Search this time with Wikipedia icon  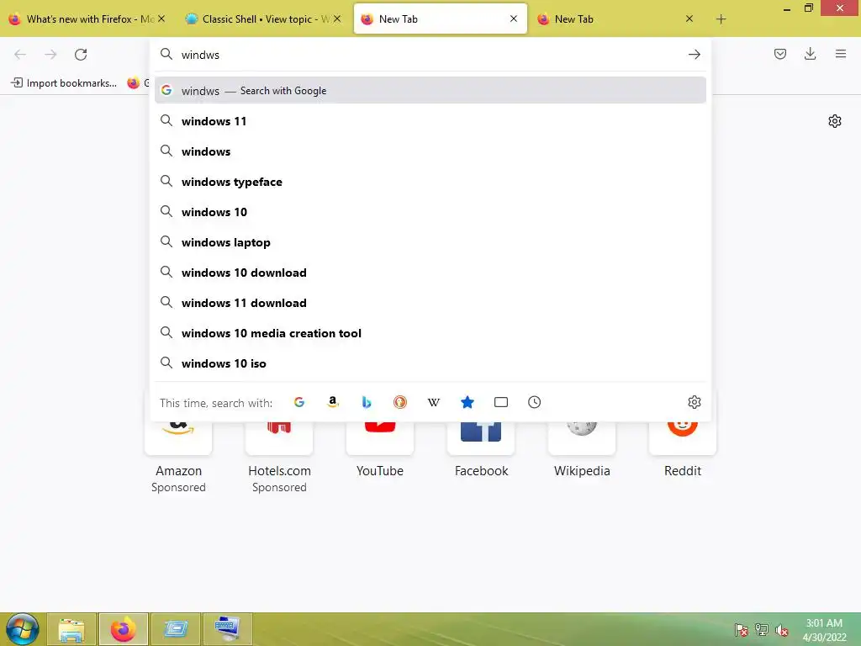click(434, 402)
